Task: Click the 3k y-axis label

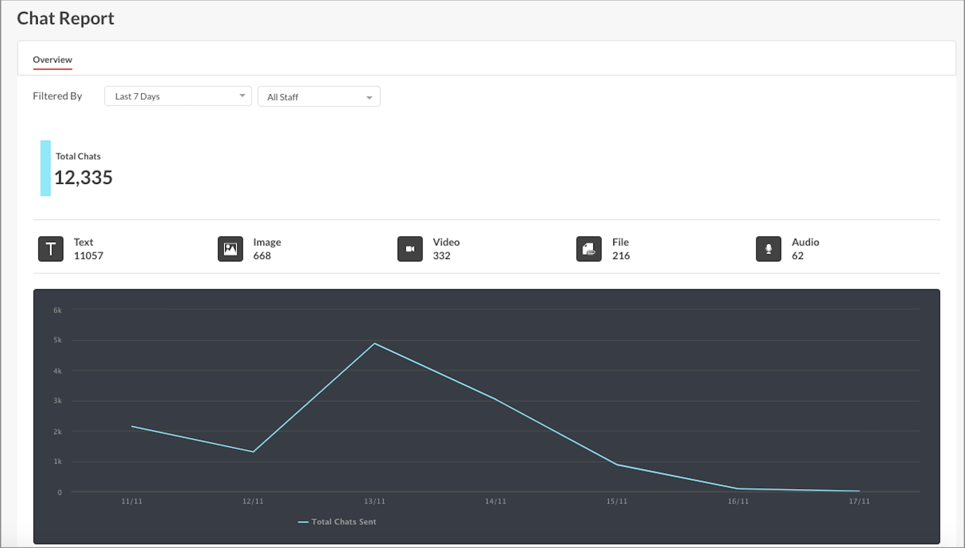Action: pyautogui.click(x=58, y=401)
